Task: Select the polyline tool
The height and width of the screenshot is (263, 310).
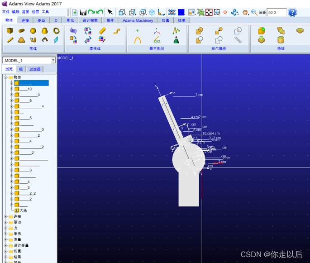Action: coord(176,31)
